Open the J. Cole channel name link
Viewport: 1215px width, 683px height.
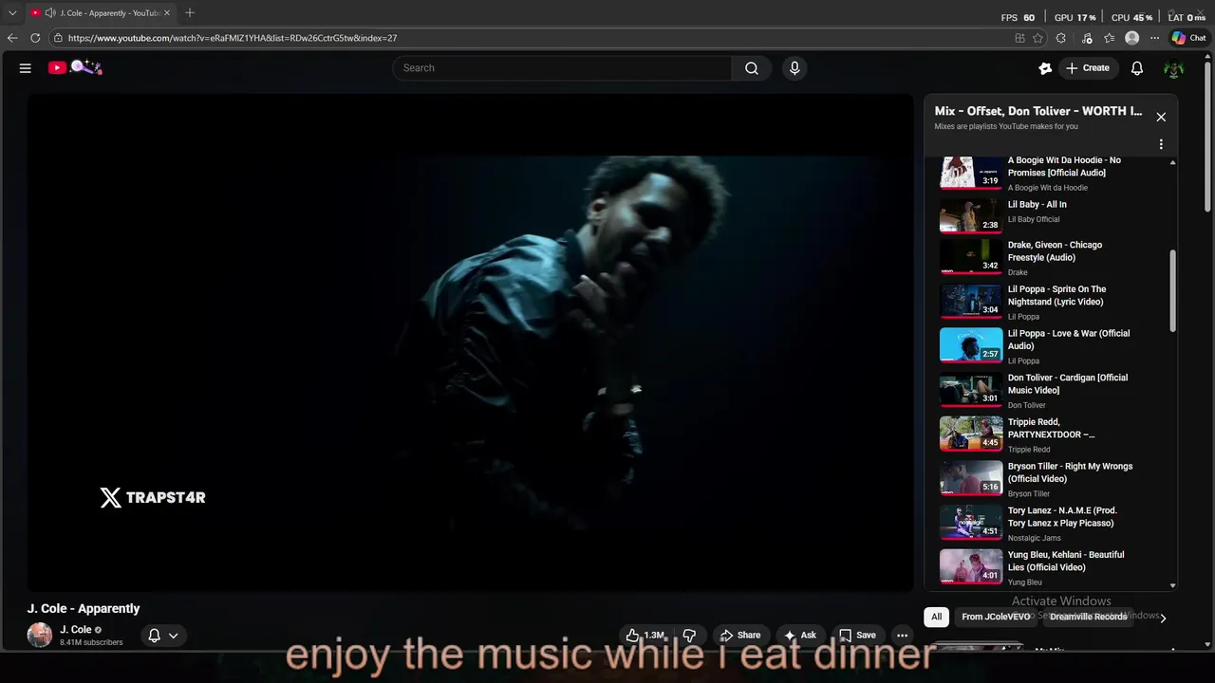[76, 630]
